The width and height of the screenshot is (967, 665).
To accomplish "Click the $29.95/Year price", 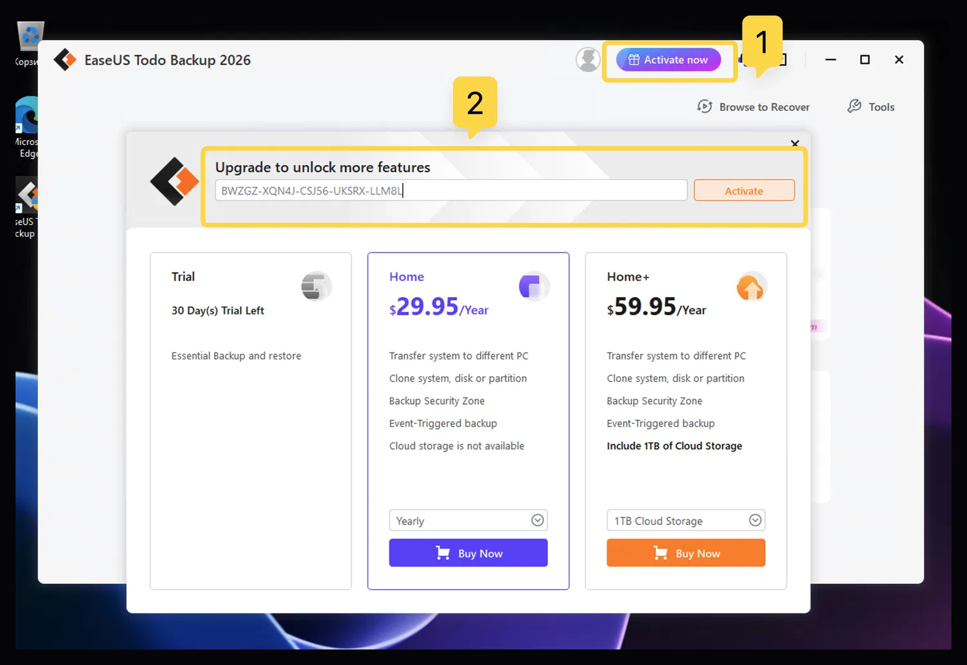I will pyautogui.click(x=439, y=307).
